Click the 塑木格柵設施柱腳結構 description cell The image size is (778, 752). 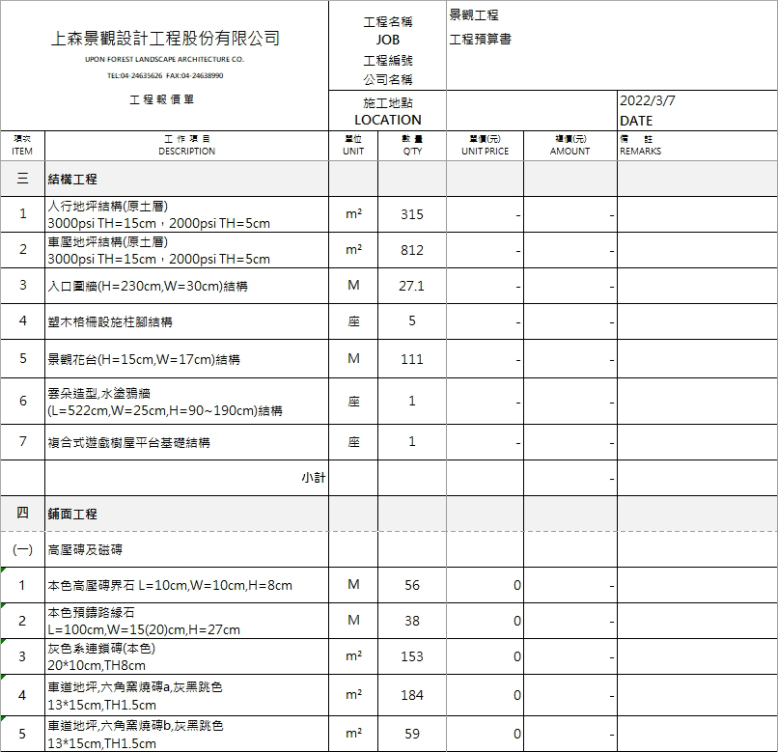(x=186, y=321)
